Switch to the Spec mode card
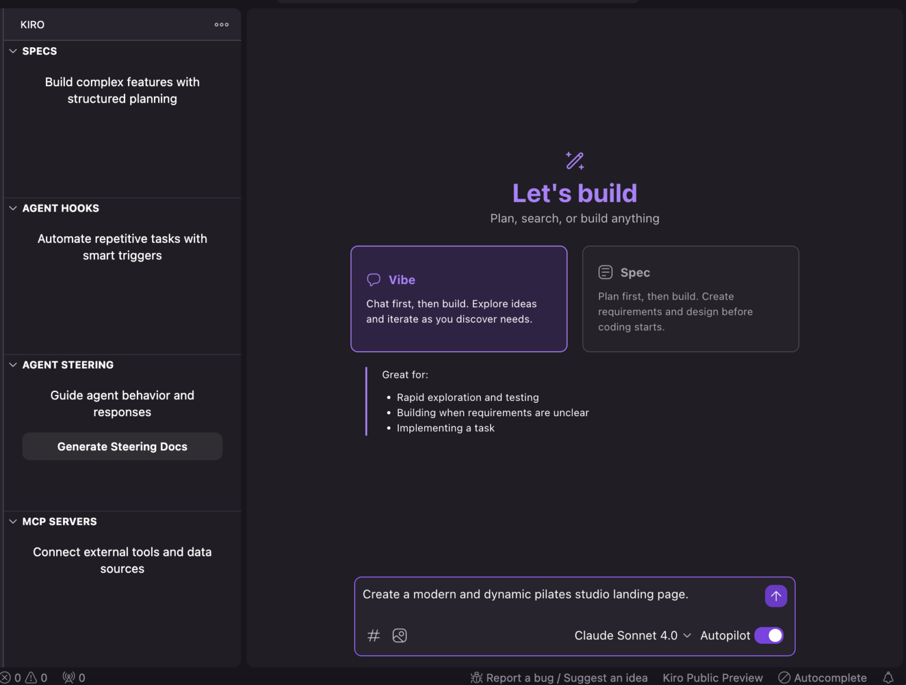 [x=690, y=299]
